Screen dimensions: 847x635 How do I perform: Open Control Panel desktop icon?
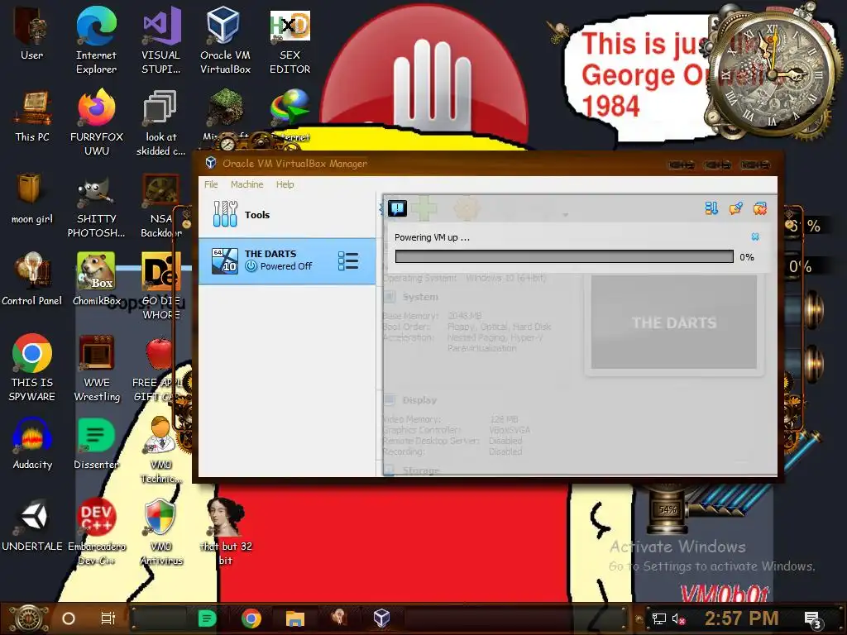click(x=32, y=279)
